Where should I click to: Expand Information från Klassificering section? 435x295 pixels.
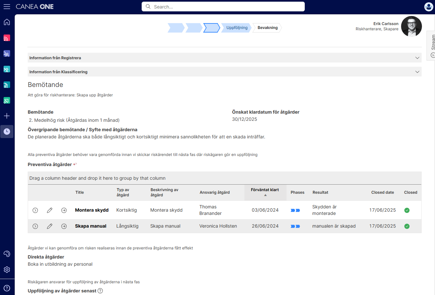coord(225,72)
